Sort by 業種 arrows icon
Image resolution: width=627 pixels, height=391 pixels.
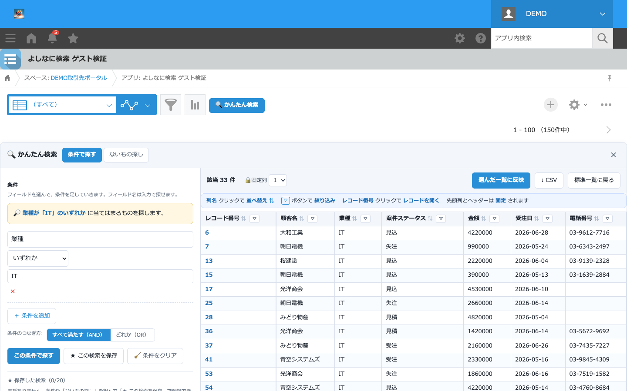tap(355, 219)
